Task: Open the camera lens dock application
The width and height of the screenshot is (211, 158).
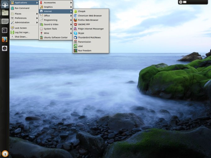Action: [x=5, y=48]
